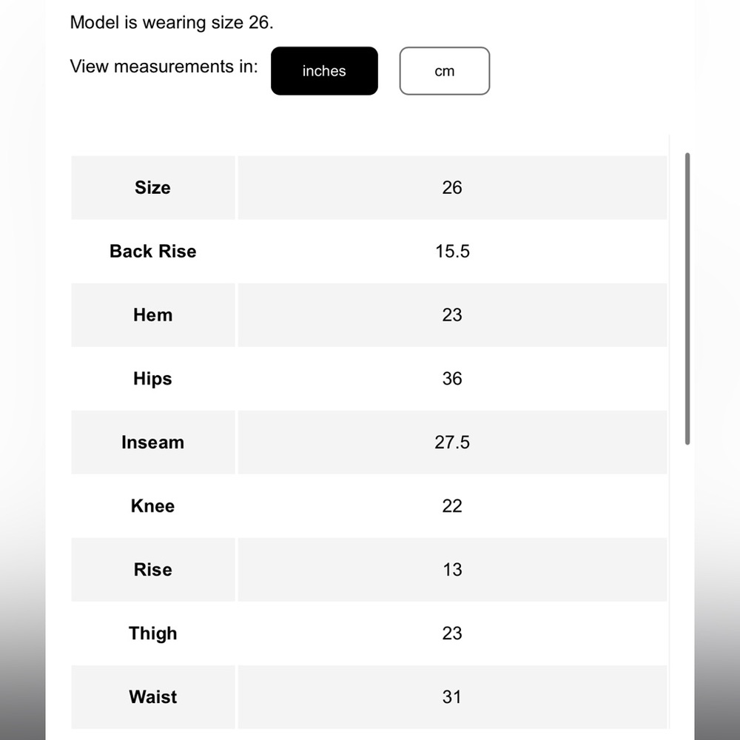Click the Rise row label
This screenshot has height=740, width=740.
pyautogui.click(x=153, y=570)
